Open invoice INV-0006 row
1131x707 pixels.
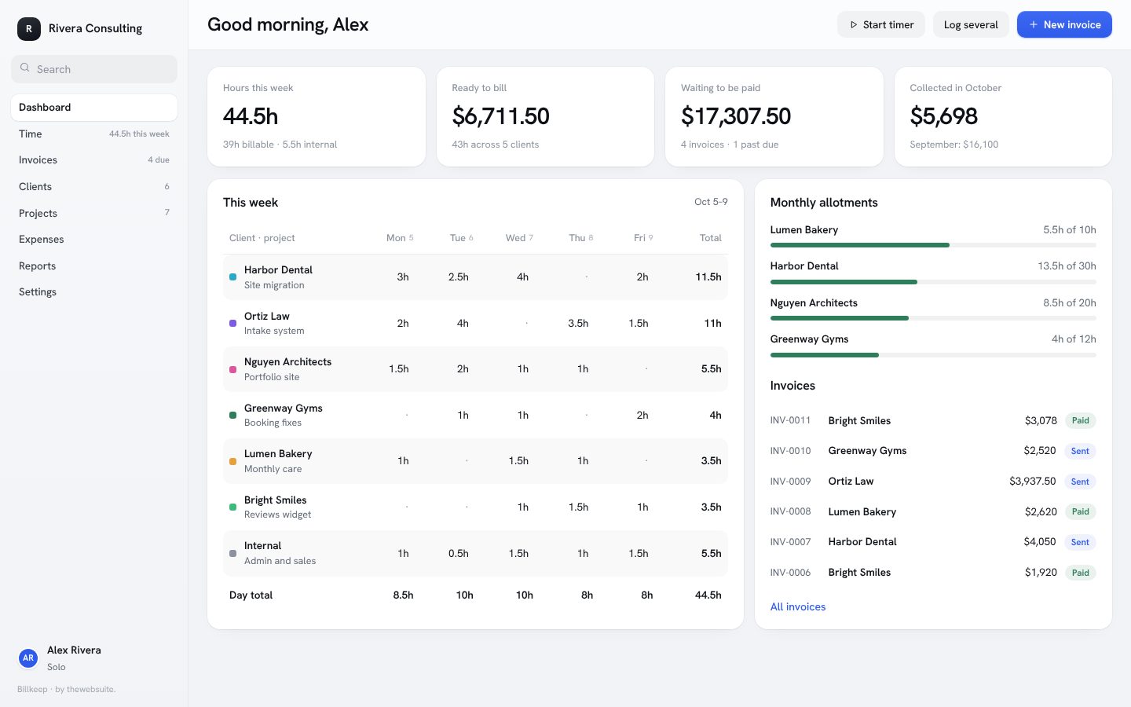tap(933, 573)
